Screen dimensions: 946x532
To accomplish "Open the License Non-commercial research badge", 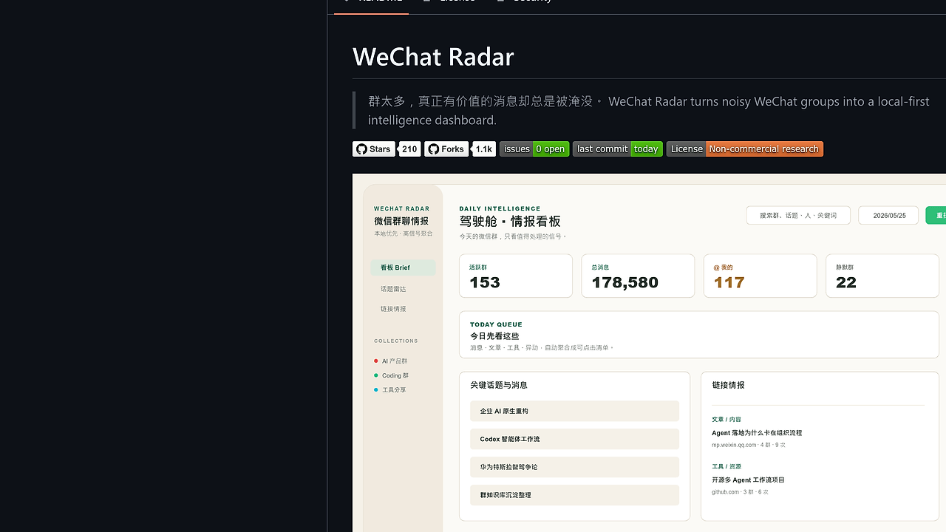I will [745, 149].
